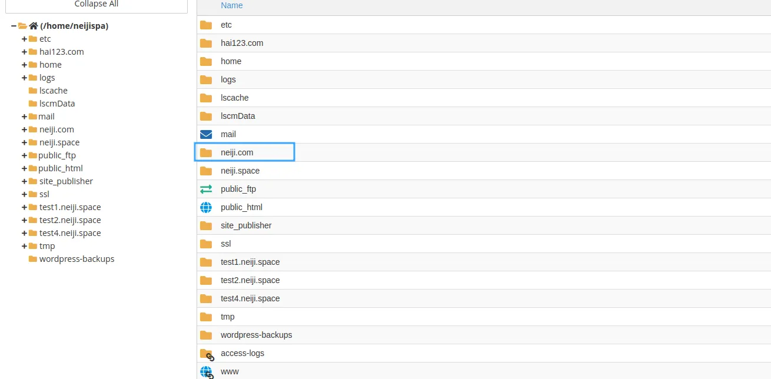
Task: Expand the site_publisher node in tree
Action: click(x=24, y=181)
